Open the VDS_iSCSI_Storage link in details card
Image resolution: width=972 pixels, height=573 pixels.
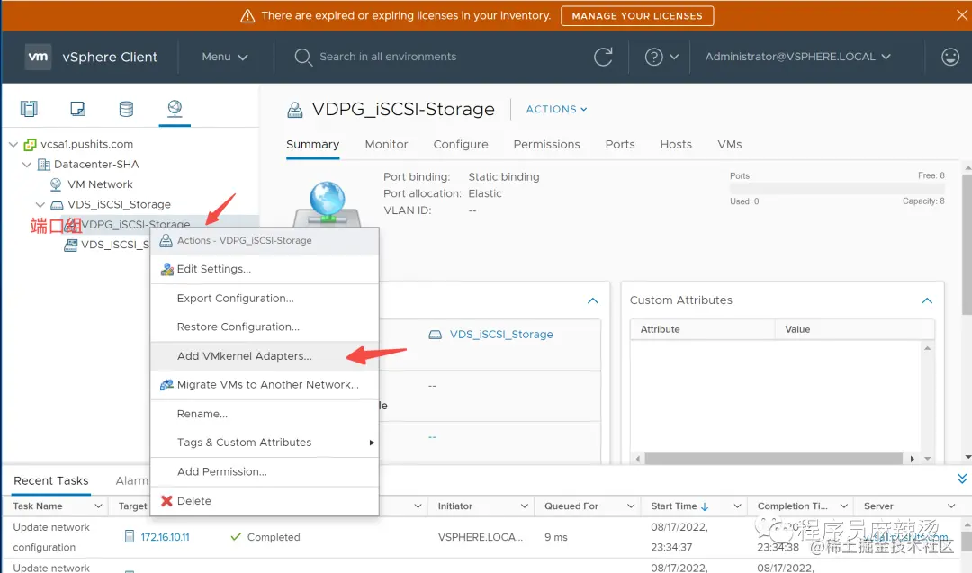501,335
